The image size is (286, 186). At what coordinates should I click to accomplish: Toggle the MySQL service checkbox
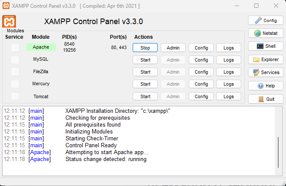[x=15, y=59]
